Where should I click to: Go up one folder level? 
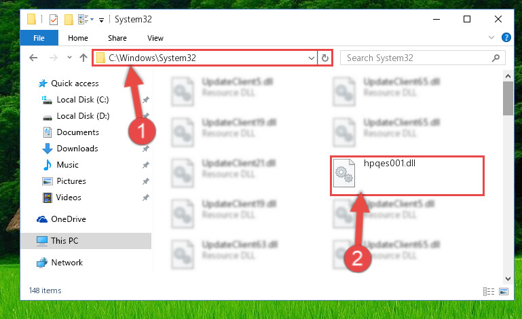tap(83, 58)
